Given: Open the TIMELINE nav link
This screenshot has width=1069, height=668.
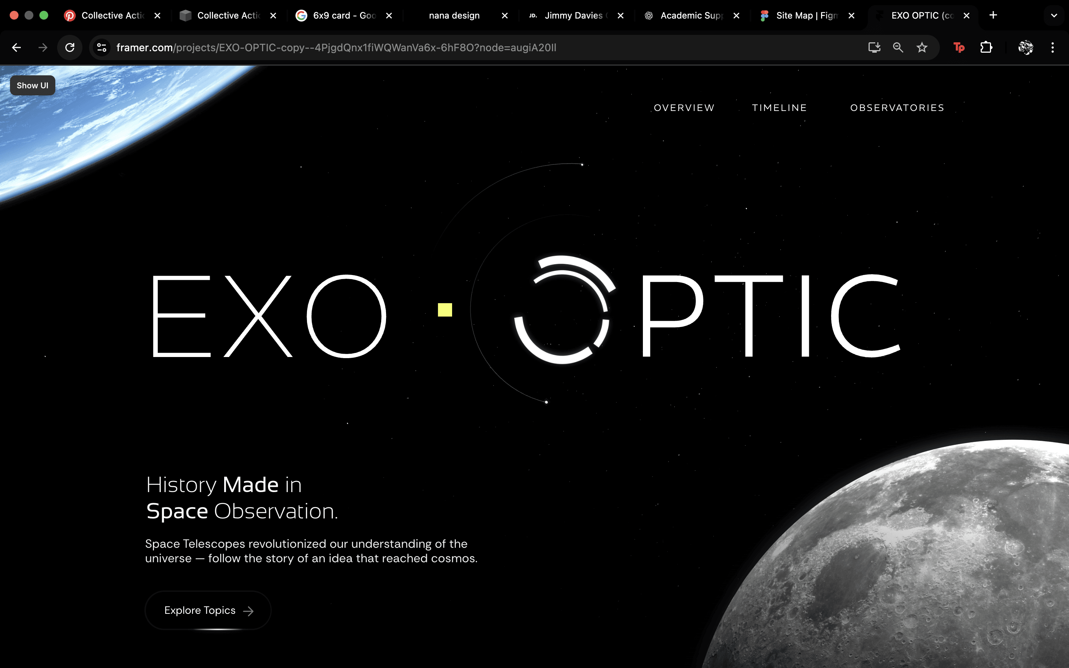Looking at the screenshot, I should tap(779, 108).
